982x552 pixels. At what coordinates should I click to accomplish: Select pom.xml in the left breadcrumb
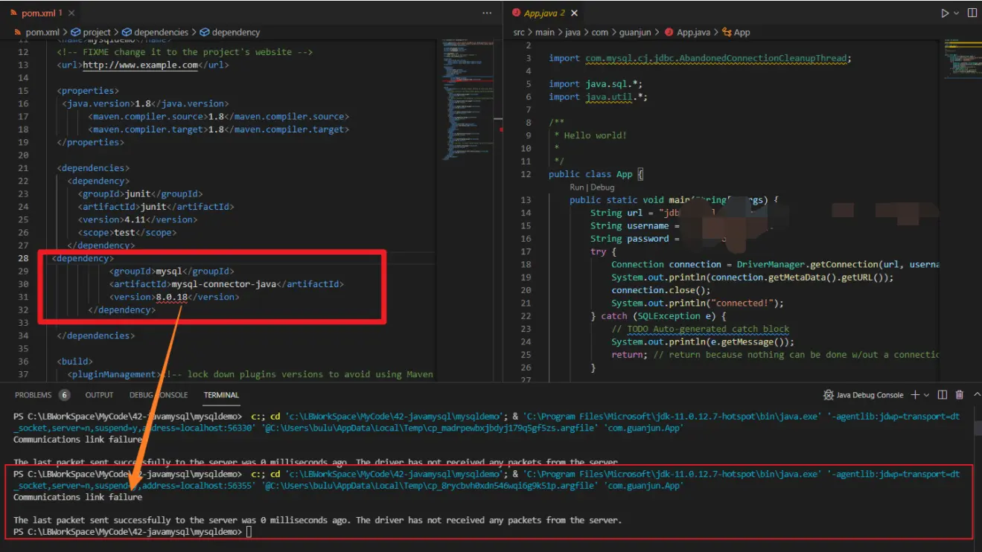(41, 33)
